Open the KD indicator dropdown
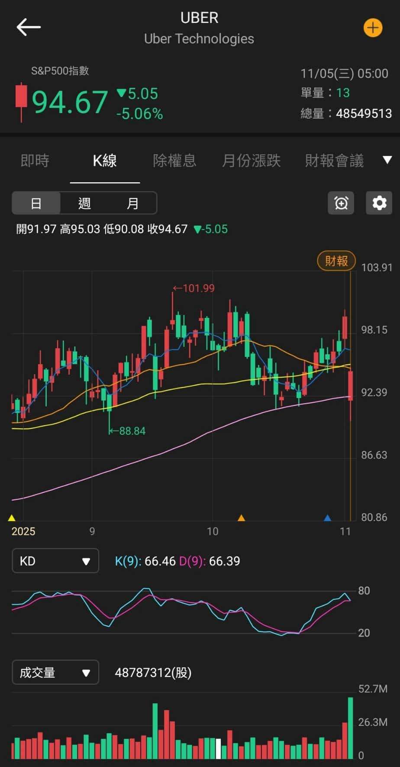The width and height of the screenshot is (400, 767). click(55, 561)
